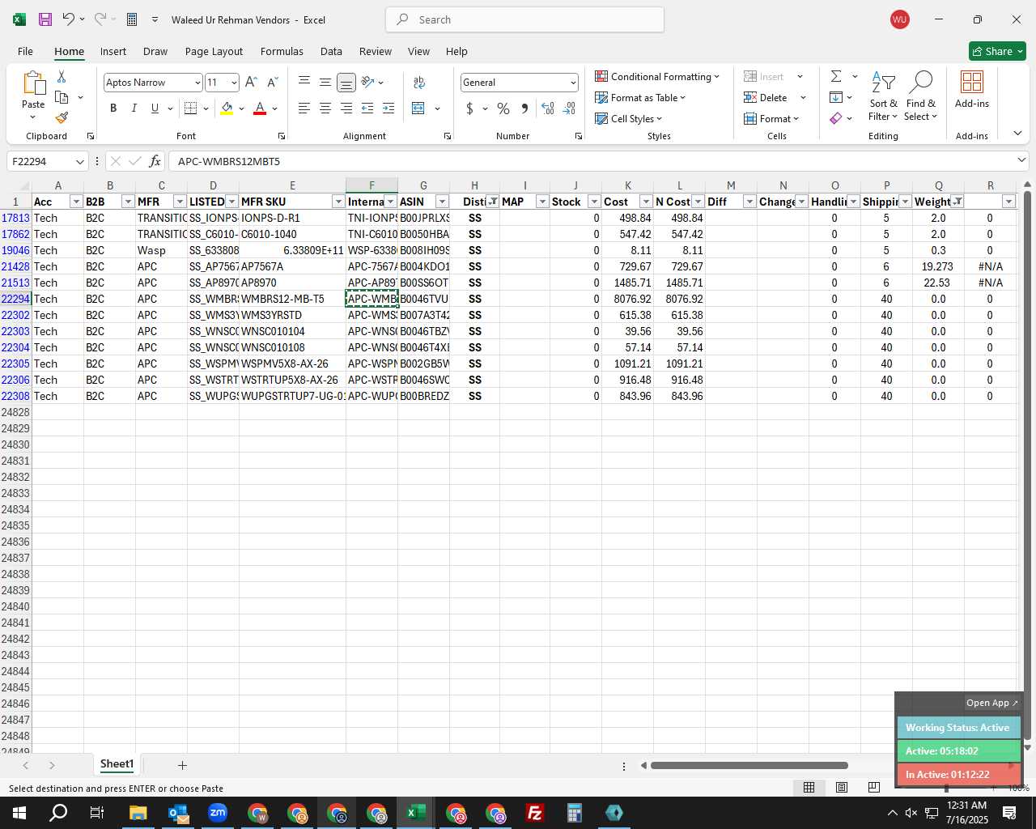Image resolution: width=1036 pixels, height=829 pixels.
Task: Click Format as Table button
Action: click(640, 97)
